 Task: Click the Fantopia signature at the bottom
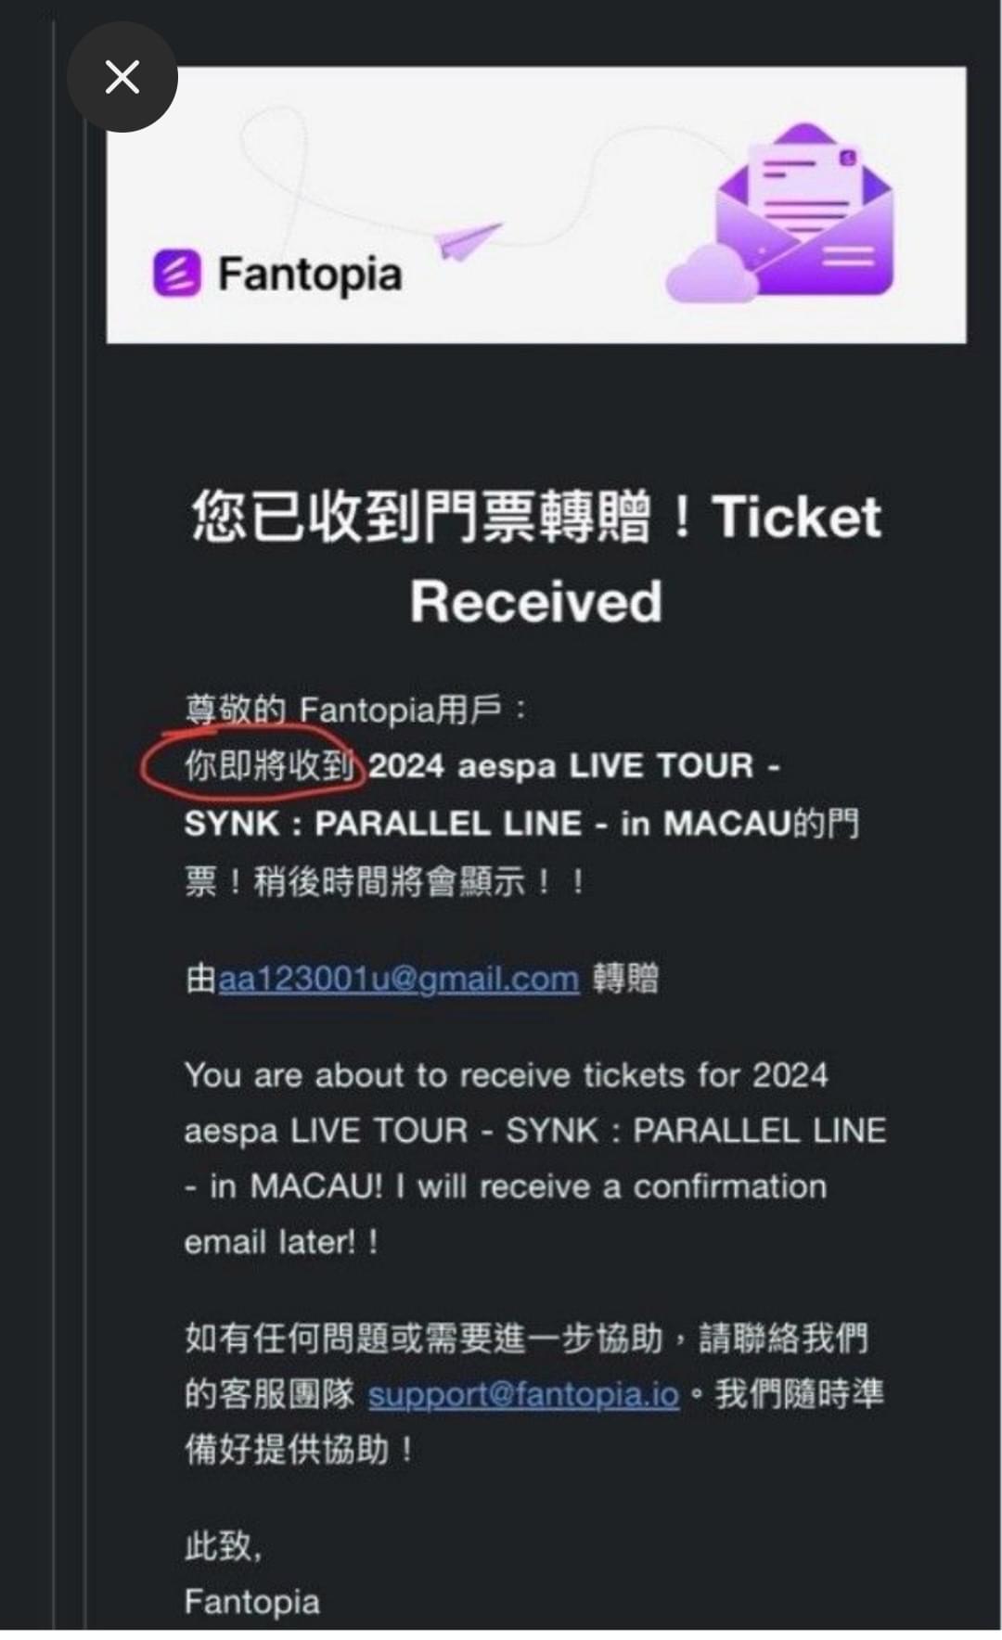(251, 1602)
